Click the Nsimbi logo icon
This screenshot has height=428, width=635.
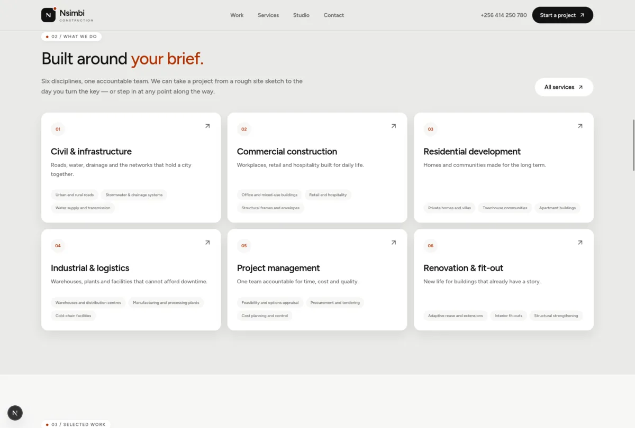(49, 15)
